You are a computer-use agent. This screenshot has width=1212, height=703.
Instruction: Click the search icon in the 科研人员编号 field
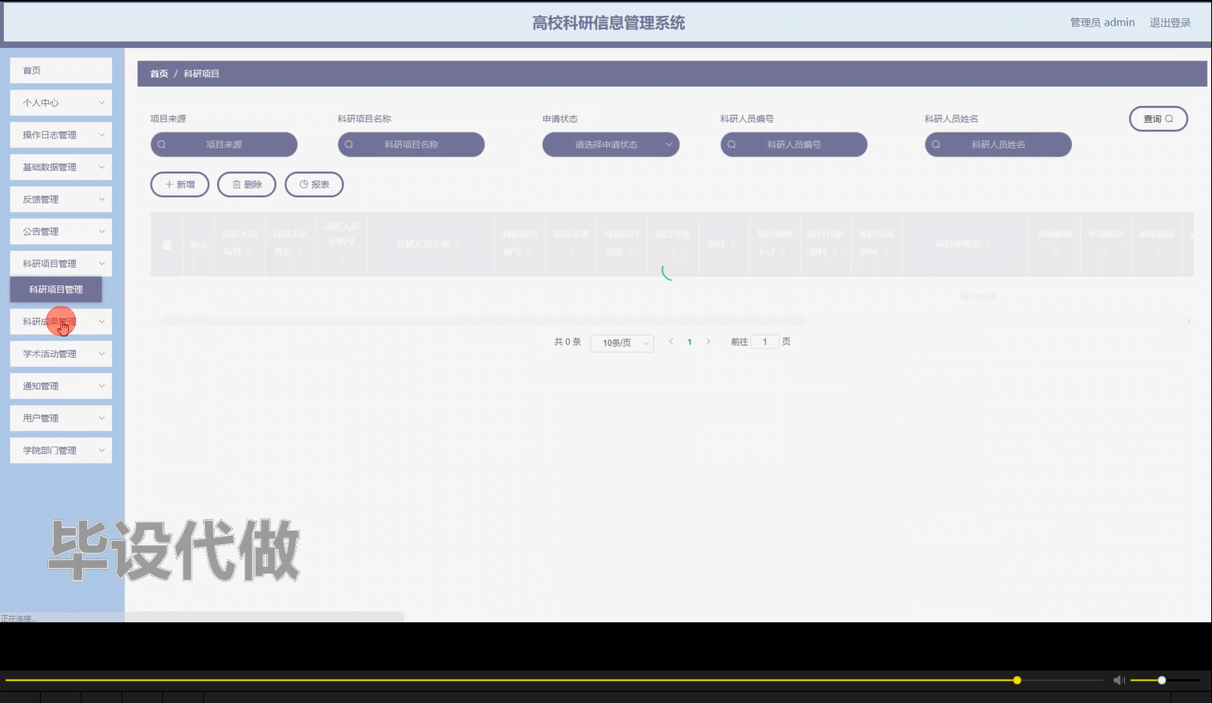pyautogui.click(x=731, y=144)
